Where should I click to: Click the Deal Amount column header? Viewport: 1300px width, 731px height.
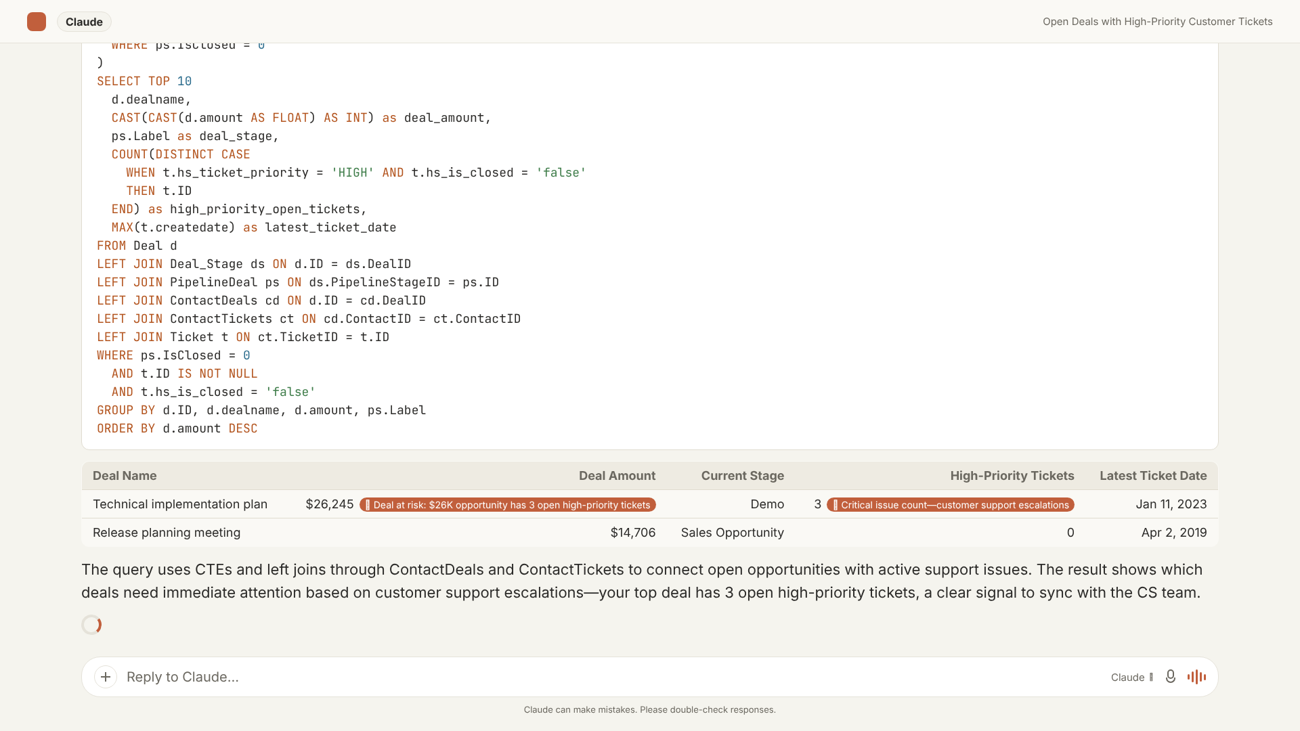click(x=617, y=476)
